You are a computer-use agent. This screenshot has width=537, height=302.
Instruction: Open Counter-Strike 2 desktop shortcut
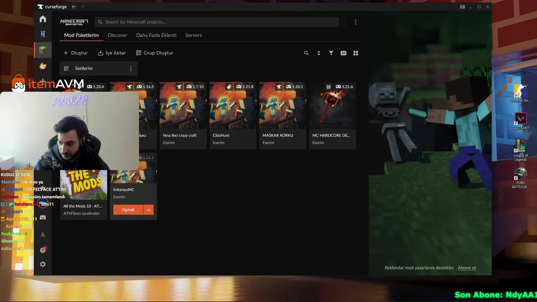[521, 95]
